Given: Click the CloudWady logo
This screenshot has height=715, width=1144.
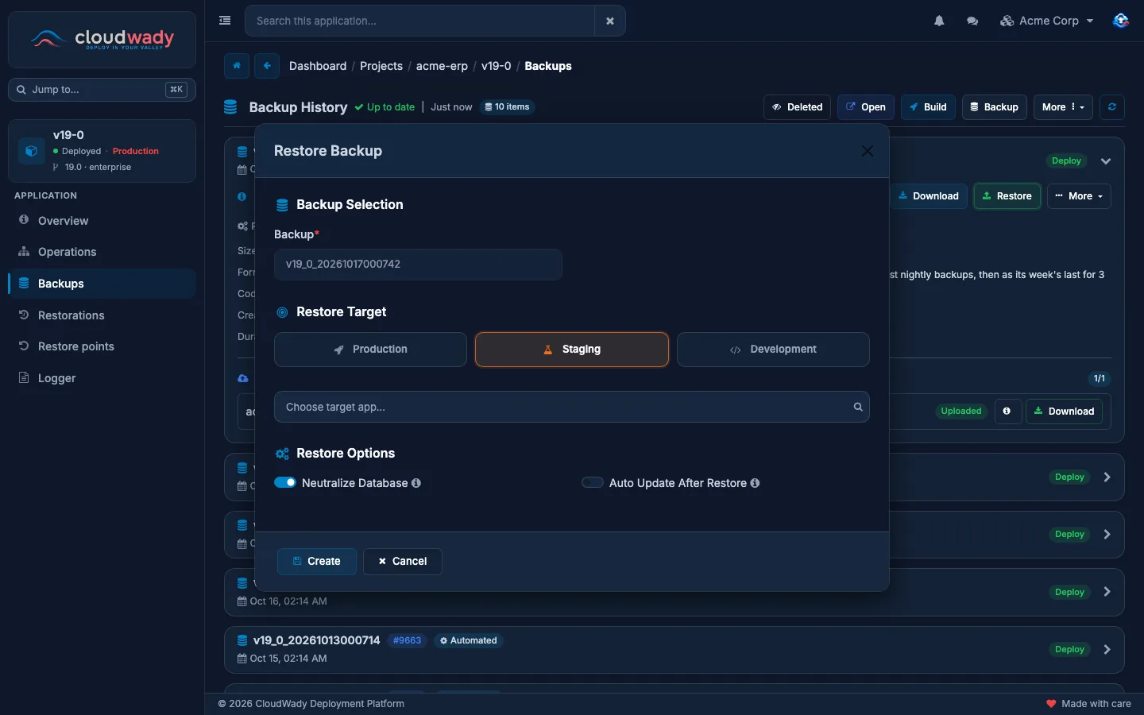Looking at the screenshot, I should click(x=102, y=39).
